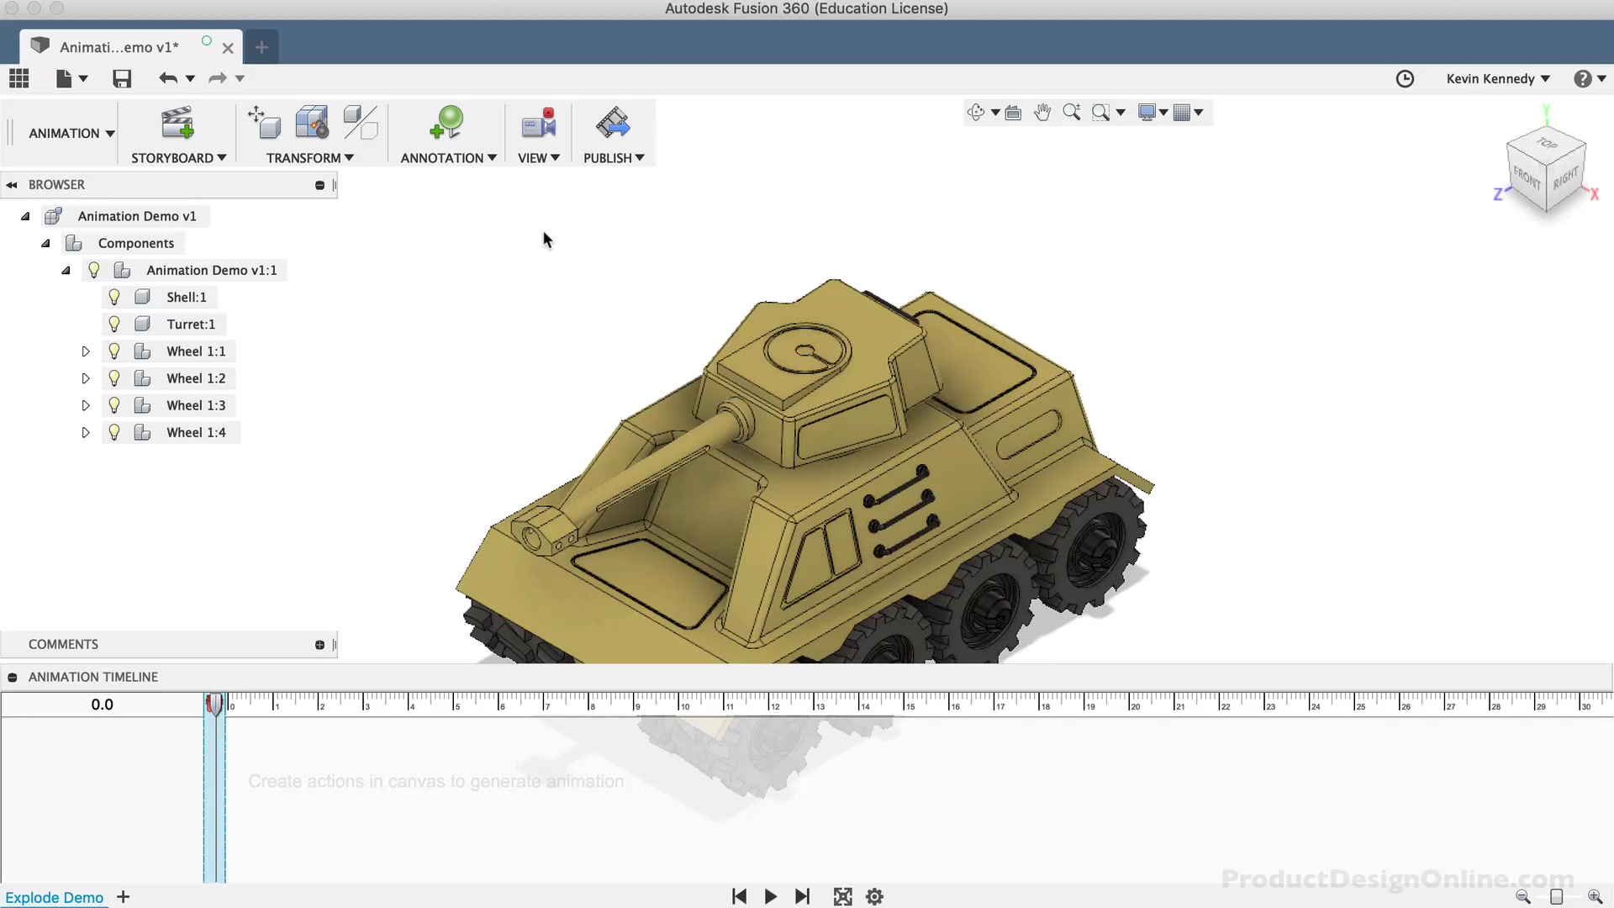Open the VIEW menu
Image resolution: width=1614 pixels, height=908 pixels.
click(x=538, y=157)
